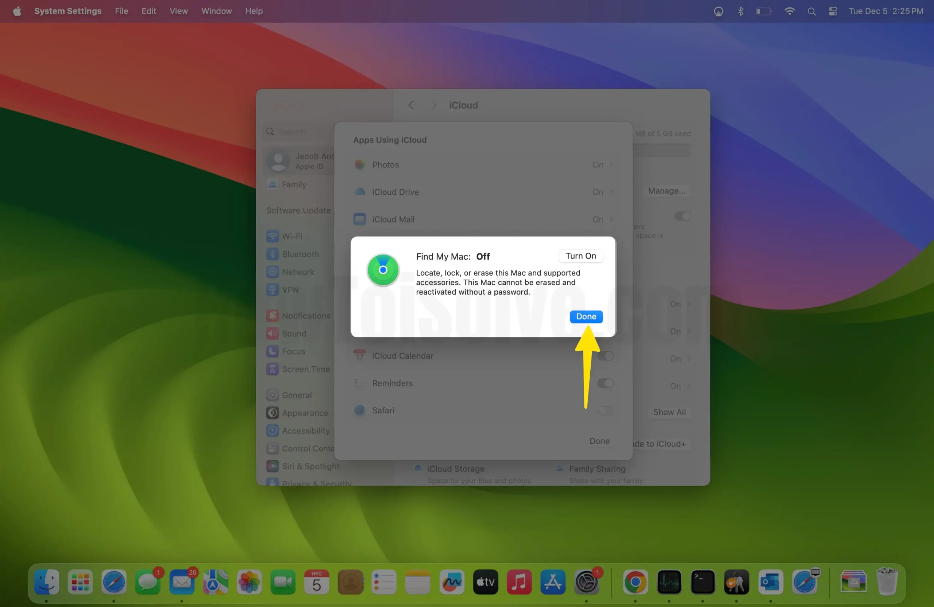The image size is (934, 607).
Task: Open Activity Monitor from the Dock
Action: (x=669, y=582)
